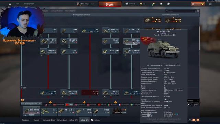Screen dimensions: 220x124
Task: Open the Сообщество menu
Action: pos(29,4)
